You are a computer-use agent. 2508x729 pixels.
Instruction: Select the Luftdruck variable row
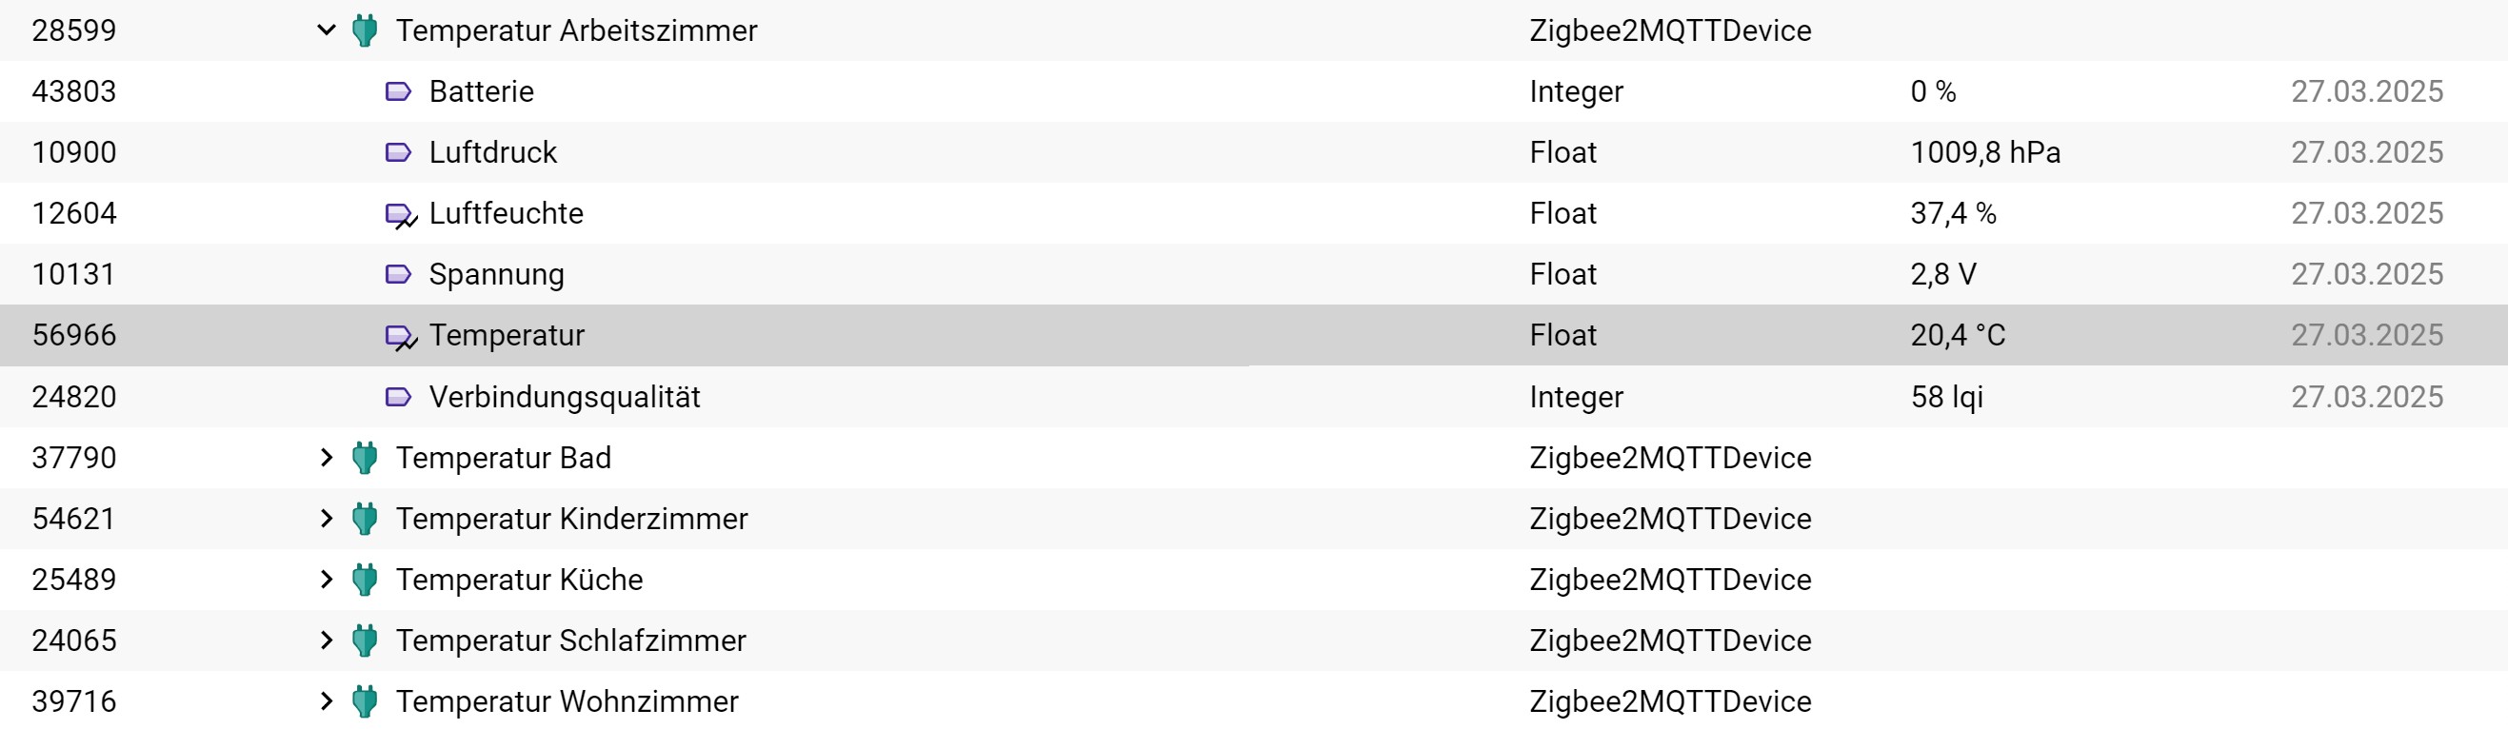coord(1254,152)
